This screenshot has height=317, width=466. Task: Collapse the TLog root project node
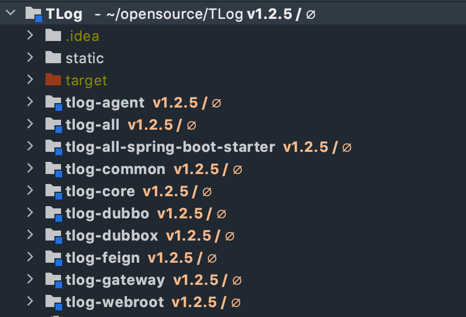9,14
